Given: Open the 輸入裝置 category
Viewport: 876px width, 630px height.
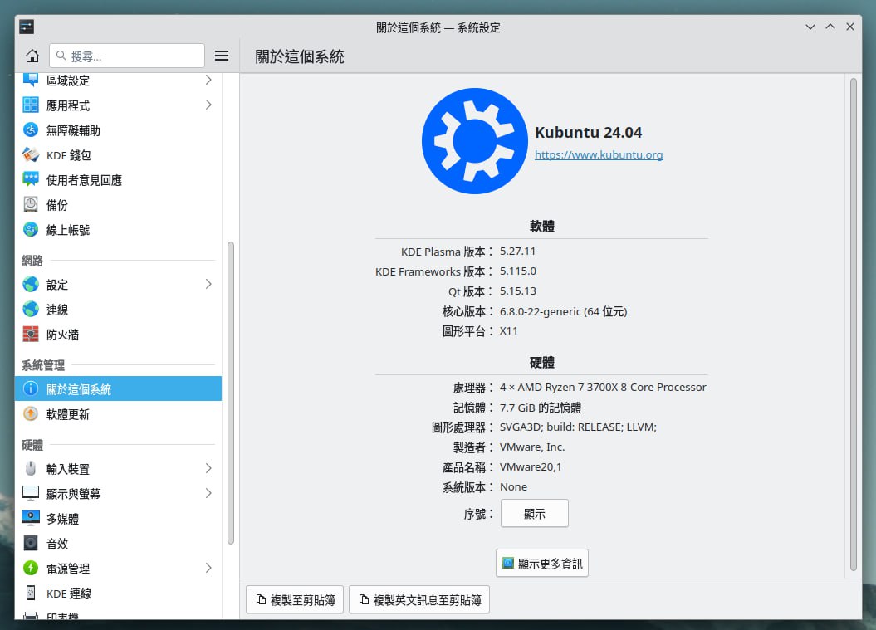Looking at the screenshot, I should pyautogui.click(x=68, y=469).
